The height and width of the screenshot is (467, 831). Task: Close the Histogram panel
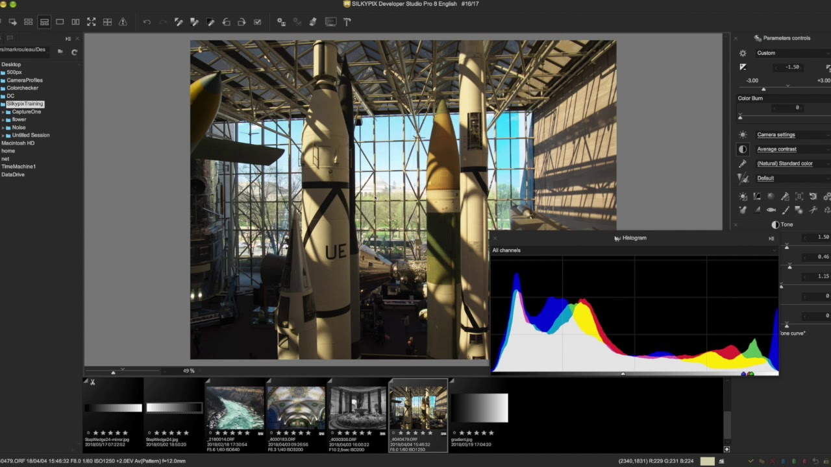(x=495, y=239)
